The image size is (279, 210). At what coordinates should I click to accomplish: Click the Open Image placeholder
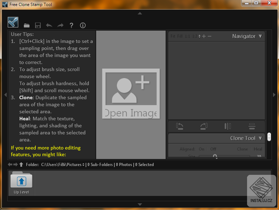pos(131,94)
